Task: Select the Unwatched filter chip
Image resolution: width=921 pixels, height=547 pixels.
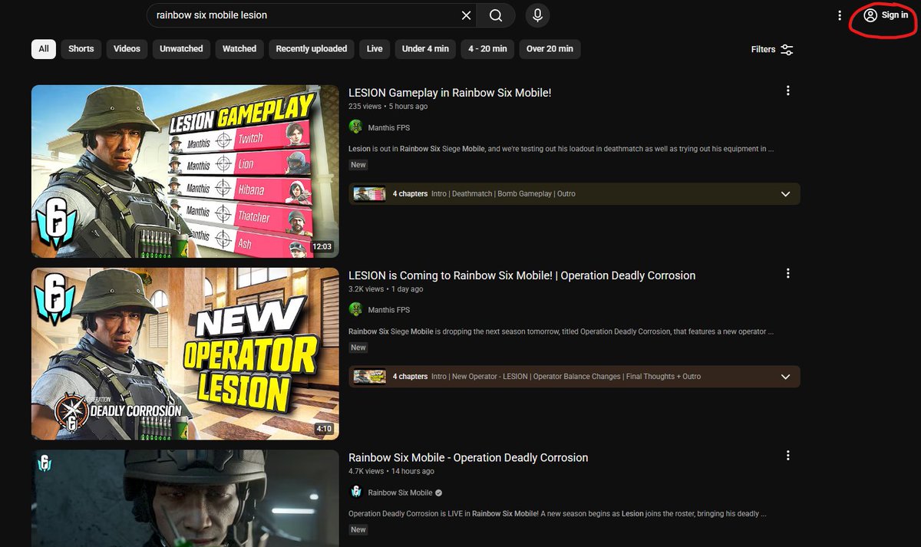Action: pos(181,49)
